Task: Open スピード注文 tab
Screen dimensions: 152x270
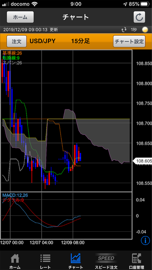Action: [106, 261]
